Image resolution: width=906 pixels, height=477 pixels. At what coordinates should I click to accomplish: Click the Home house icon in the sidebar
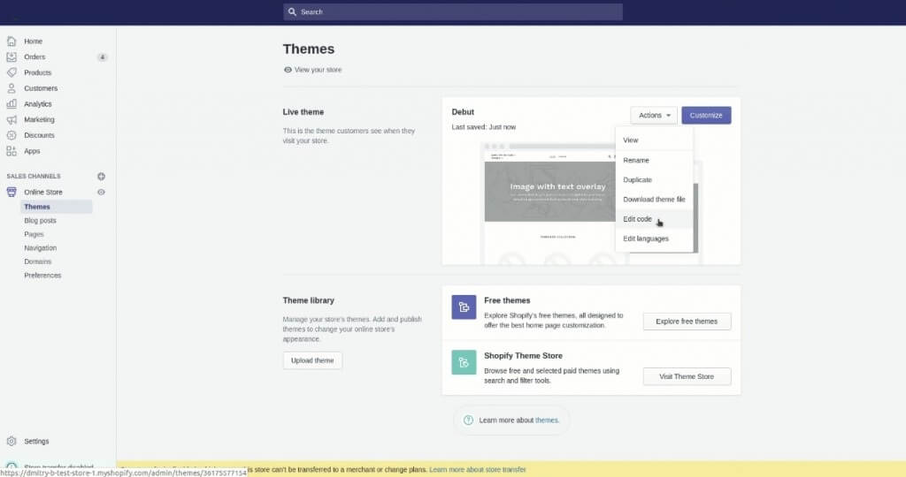(x=12, y=41)
